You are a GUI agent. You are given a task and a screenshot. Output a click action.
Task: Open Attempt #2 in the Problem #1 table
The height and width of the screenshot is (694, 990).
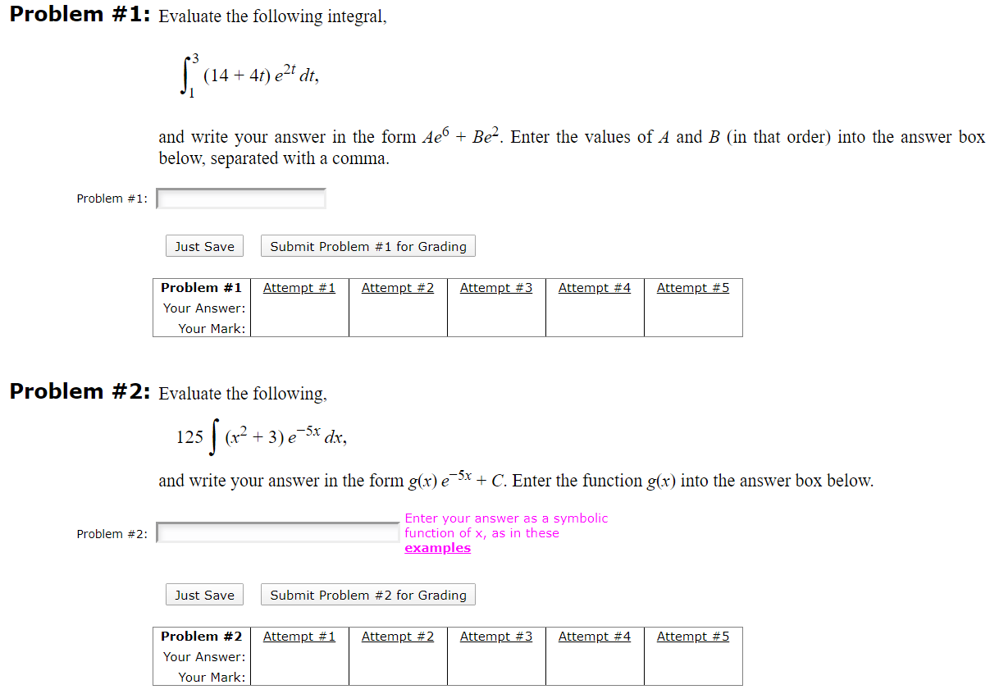[398, 287]
